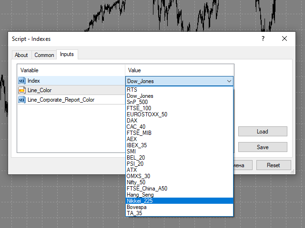Image resolution: width=305 pixels, height=228 pixels.
Task: Pick FTSE_MIB from the dropdown
Action: click(179, 133)
